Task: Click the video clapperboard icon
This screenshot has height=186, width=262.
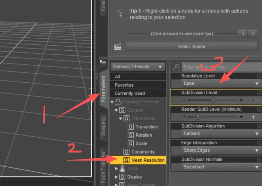Action: coord(118,47)
